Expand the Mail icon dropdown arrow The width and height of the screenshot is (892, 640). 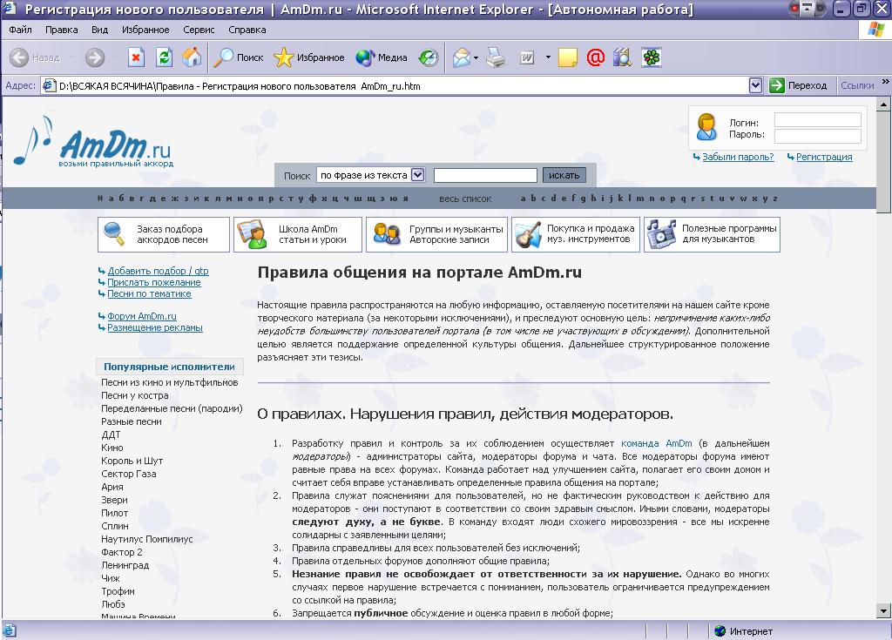pyautogui.click(x=476, y=57)
